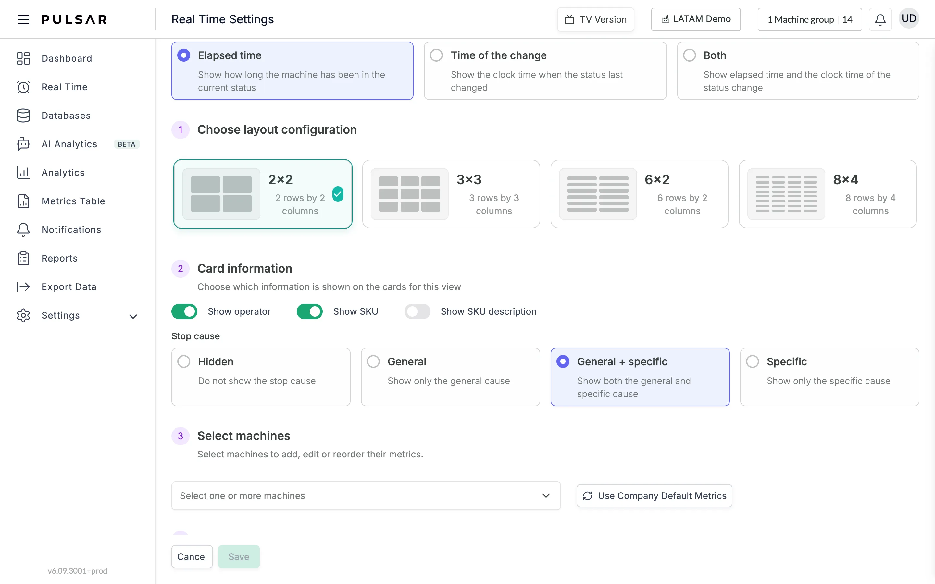Click the Databases cylinder icon
This screenshot has width=935, height=584.
click(23, 116)
